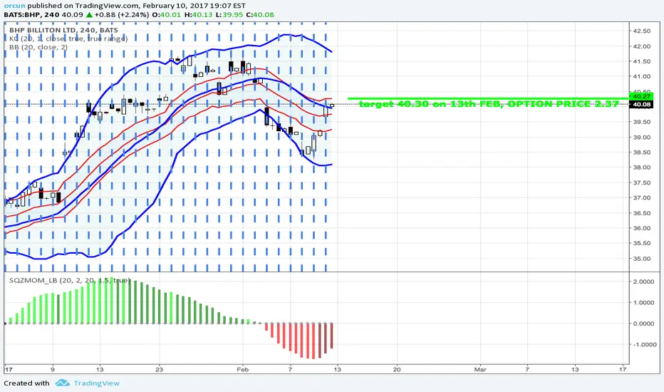
Task: Click the SQZMOM_LB indicator label
Action: 69,281
